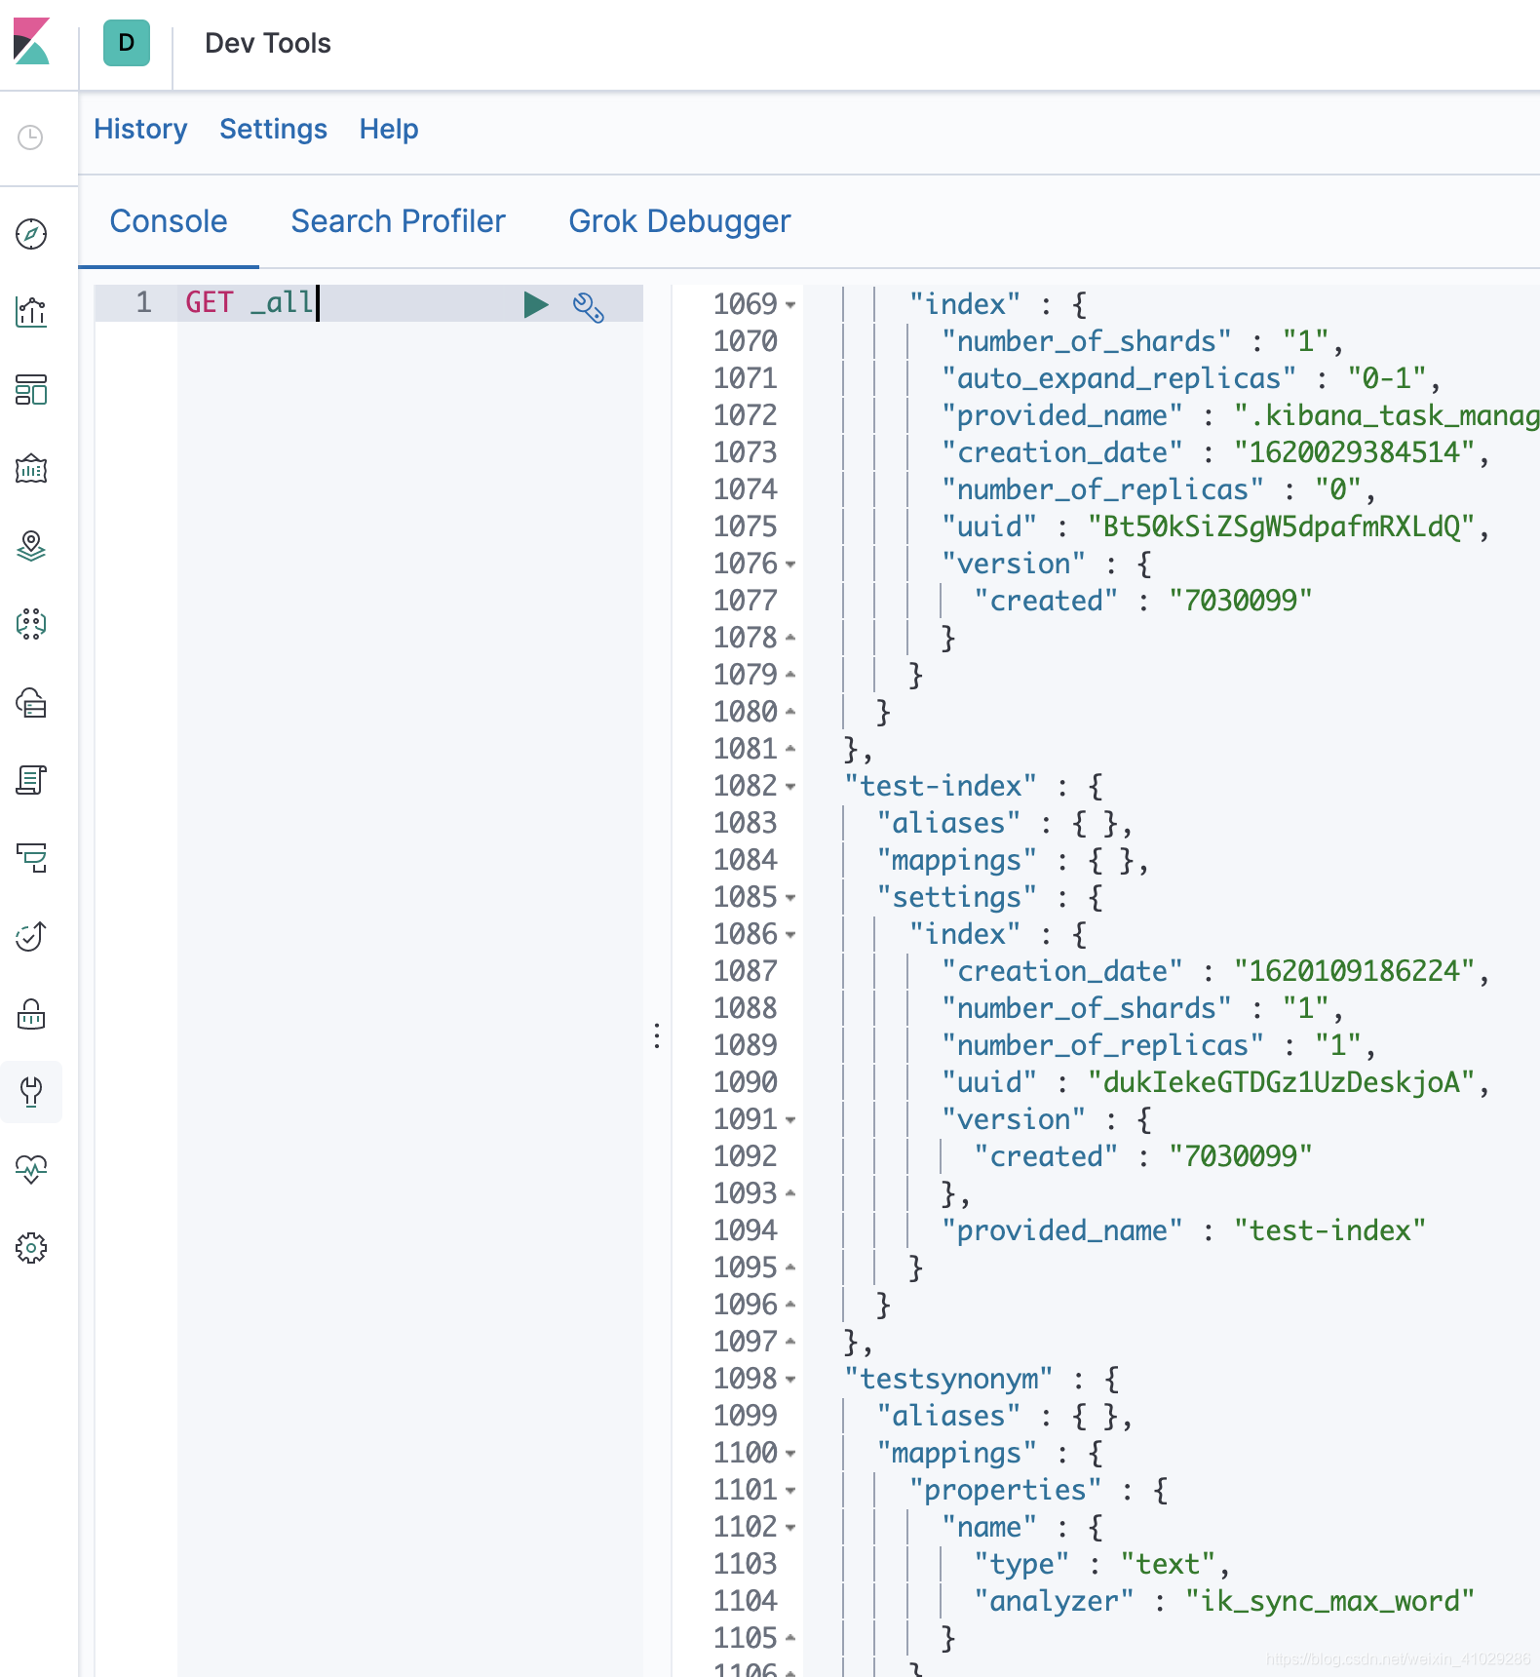
Task: Open SIEM lock icon
Action: pyautogui.click(x=31, y=1014)
